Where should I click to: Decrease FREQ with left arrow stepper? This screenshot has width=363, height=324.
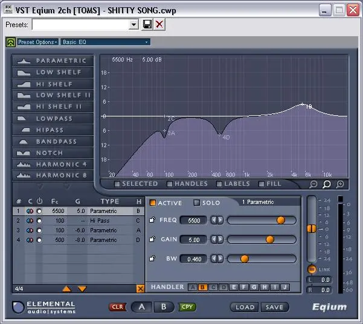point(214,220)
